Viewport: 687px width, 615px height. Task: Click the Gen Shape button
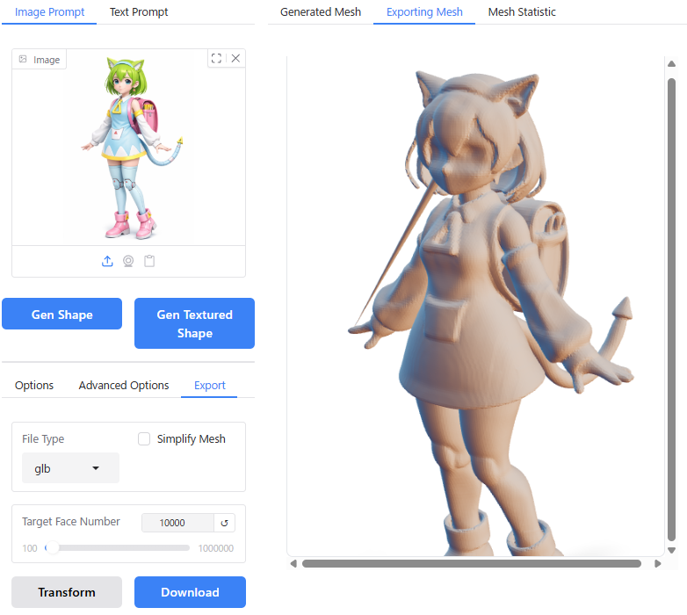61,315
